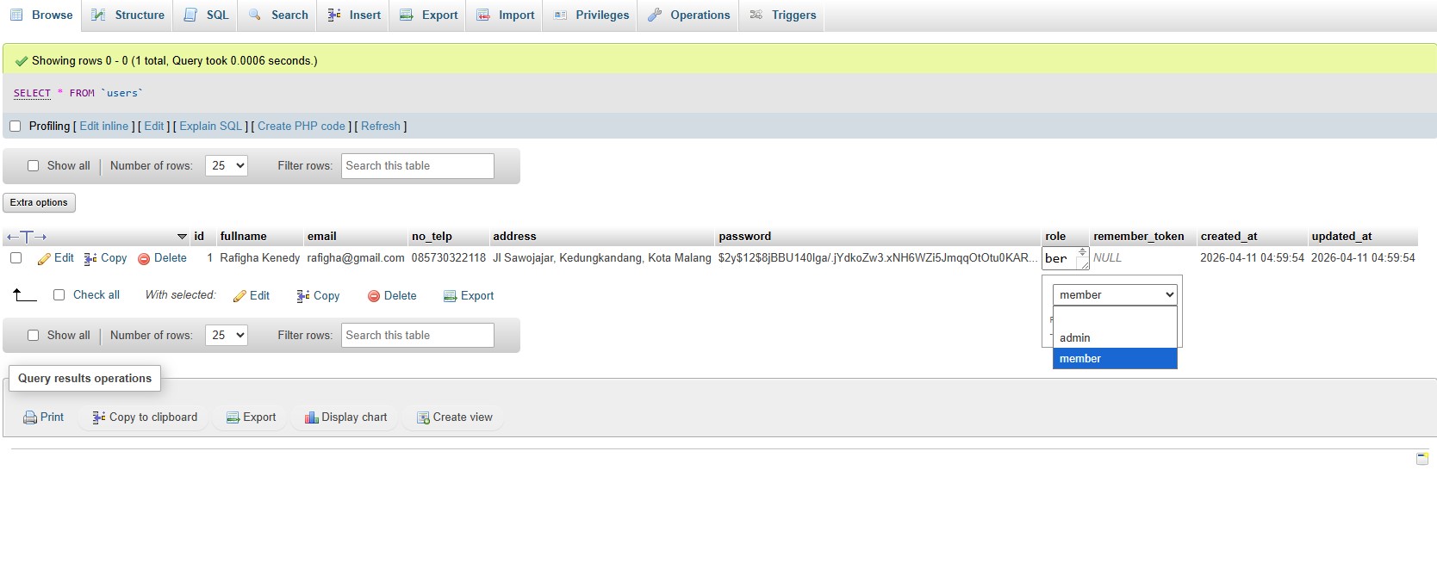Click the Export icon beside With selected
Screen dimensions: 1437x581
(x=450, y=296)
